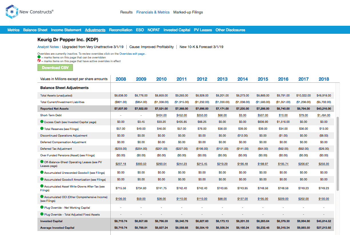Click the Balance Sheet Adjustments section heading

64,88
